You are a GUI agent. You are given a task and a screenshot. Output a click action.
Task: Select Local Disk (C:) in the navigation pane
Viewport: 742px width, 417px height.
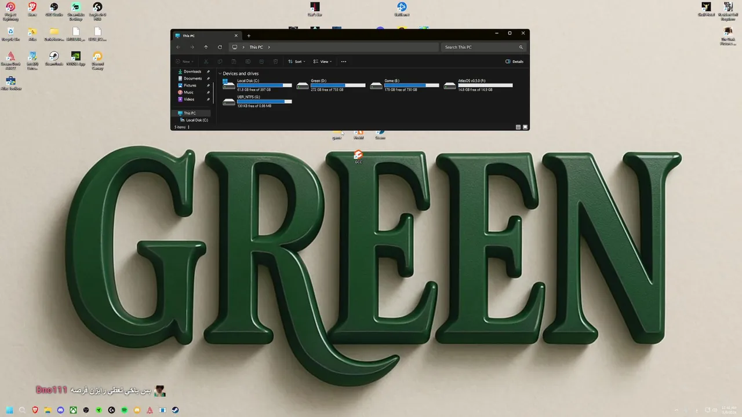click(194, 120)
